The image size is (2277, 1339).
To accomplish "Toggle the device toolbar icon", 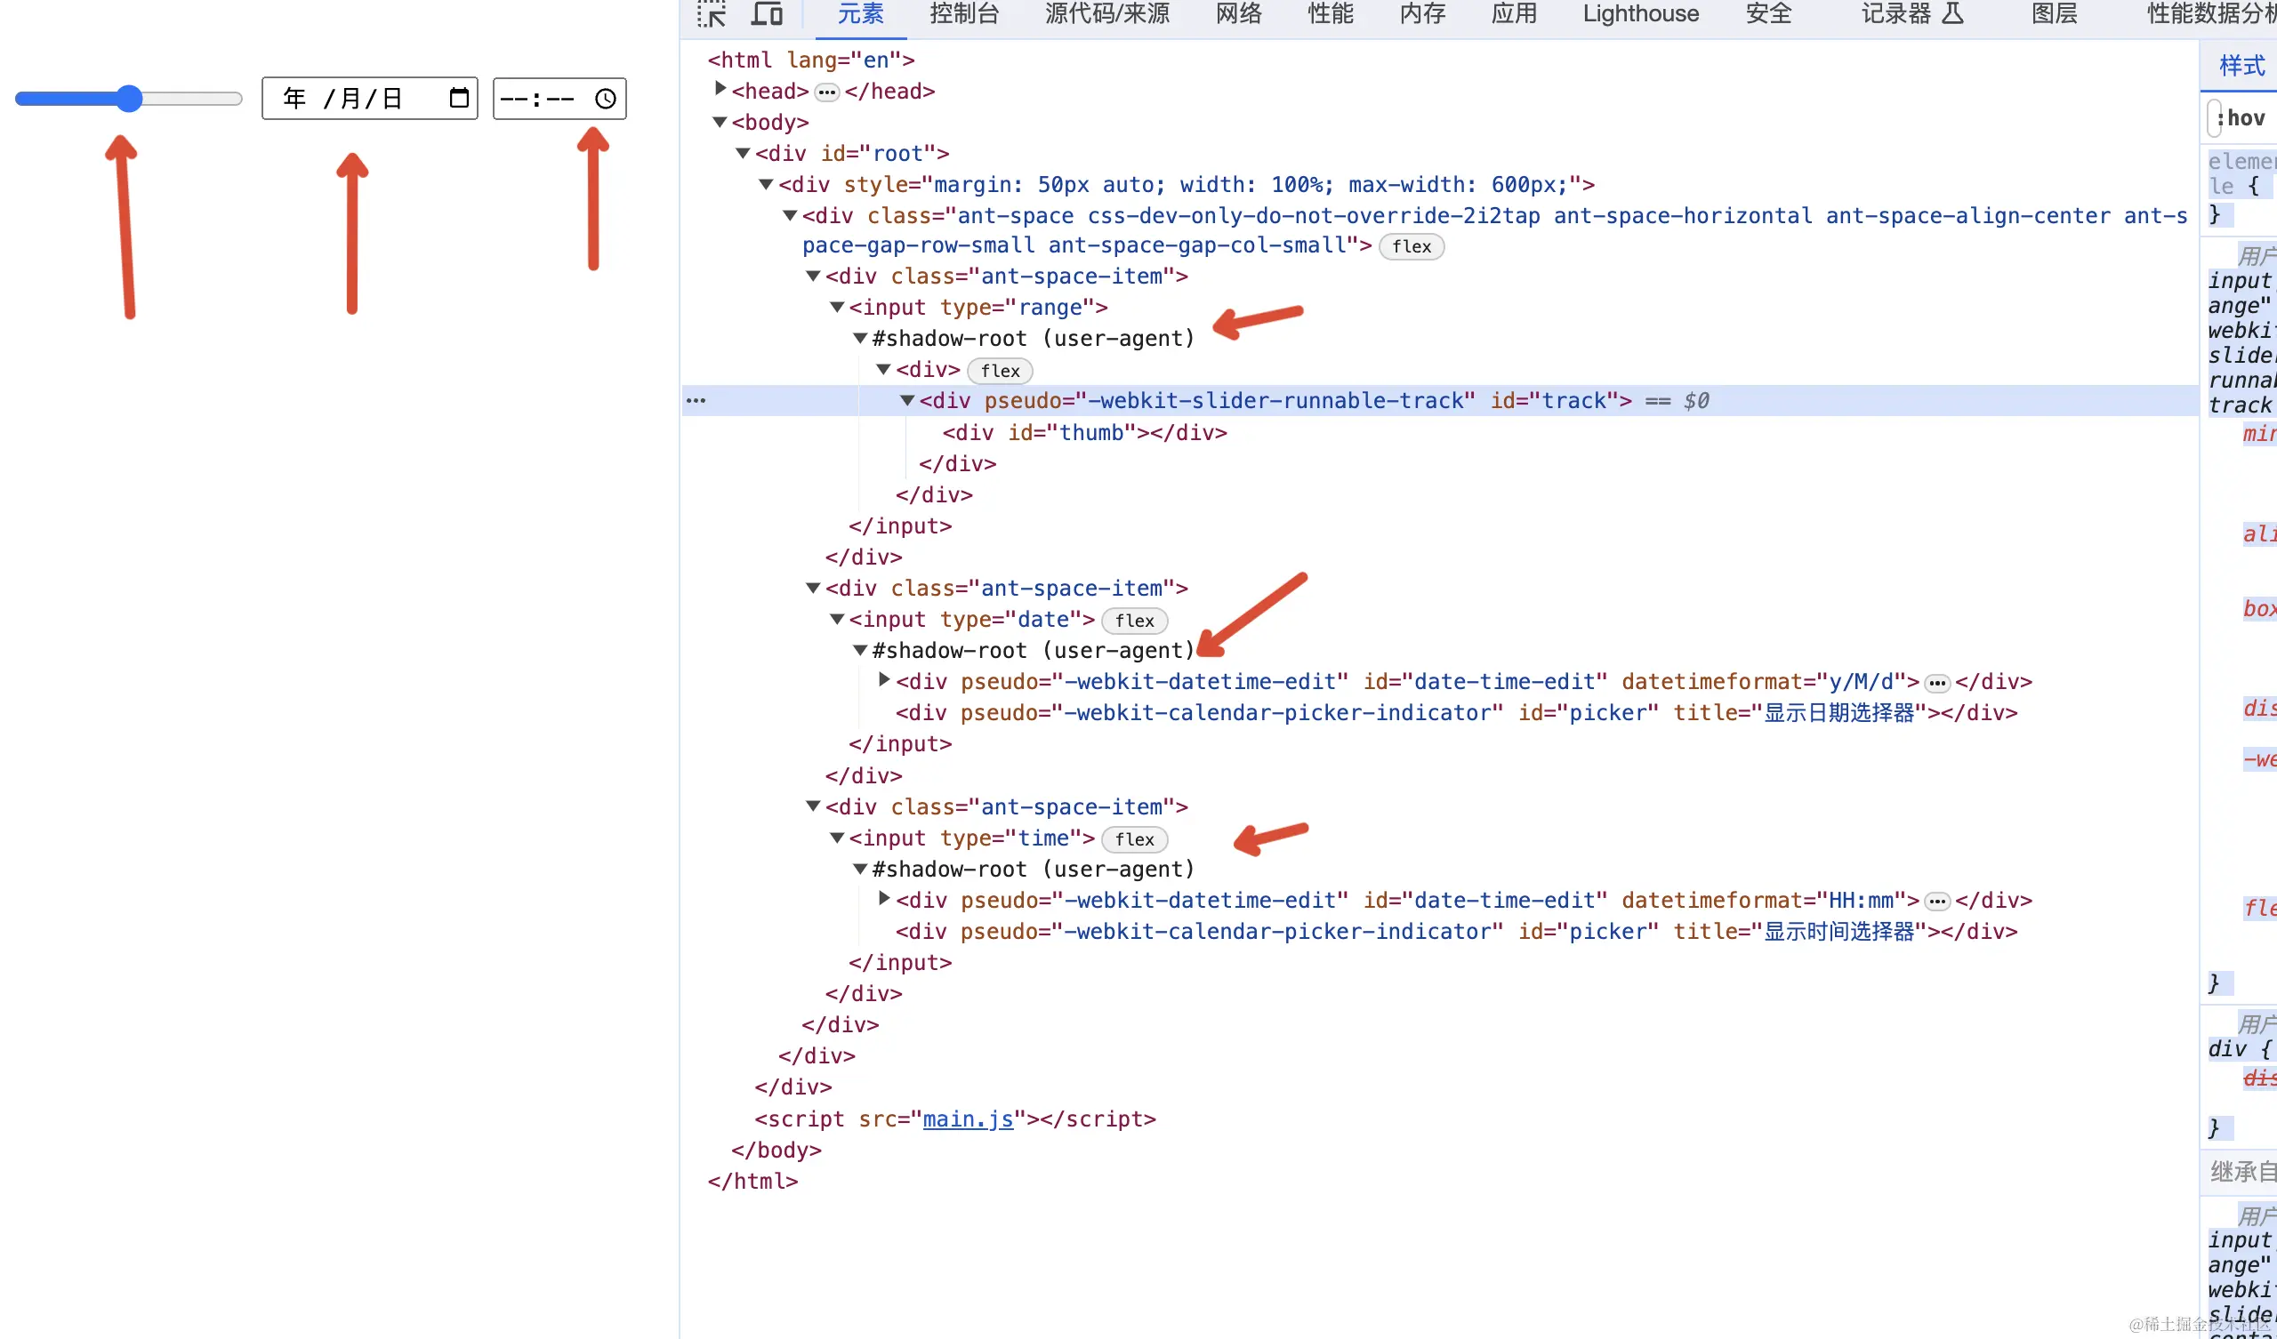I will tap(767, 14).
